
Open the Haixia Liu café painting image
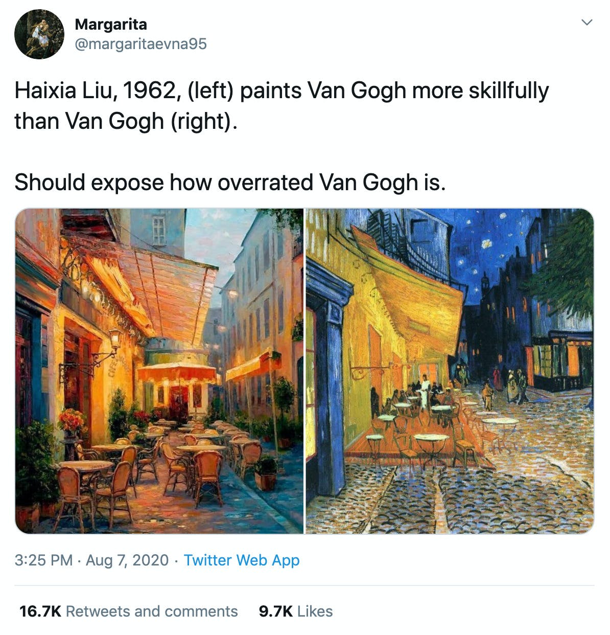click(x=159, y=371)
